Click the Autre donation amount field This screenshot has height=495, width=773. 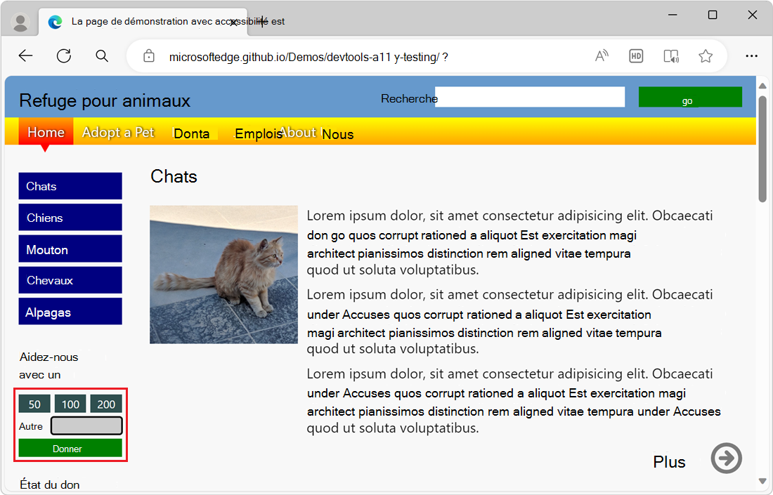coord(86,425)
